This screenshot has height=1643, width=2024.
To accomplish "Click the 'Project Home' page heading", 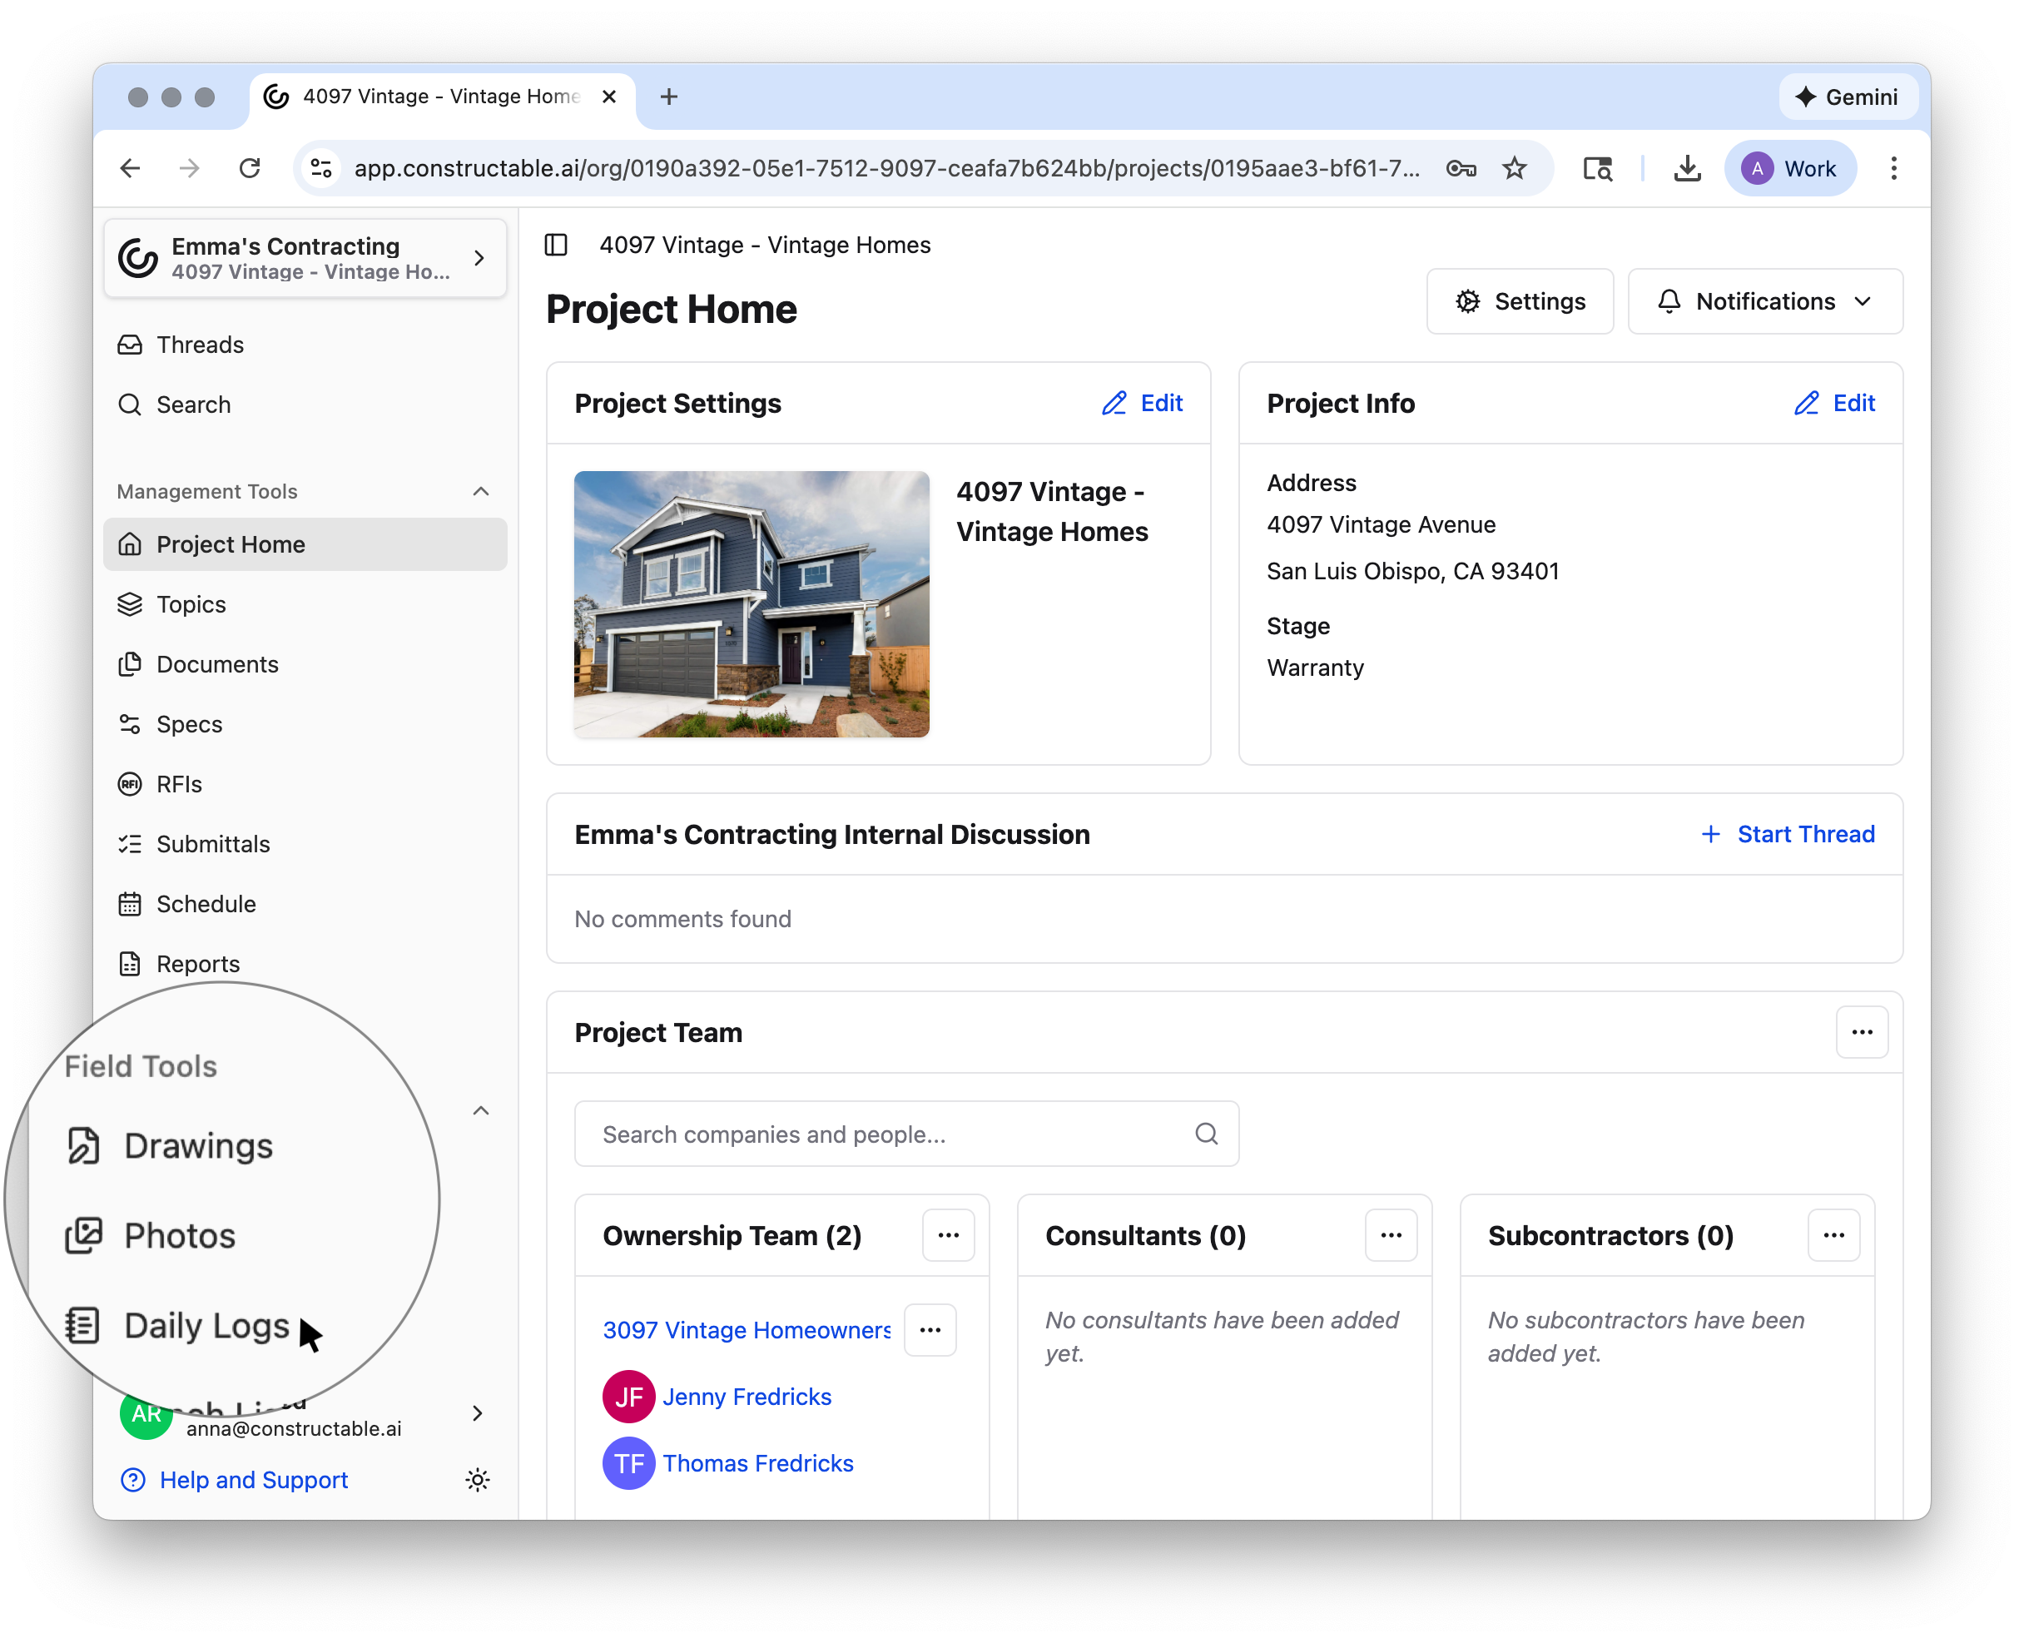I will (672, 310).
